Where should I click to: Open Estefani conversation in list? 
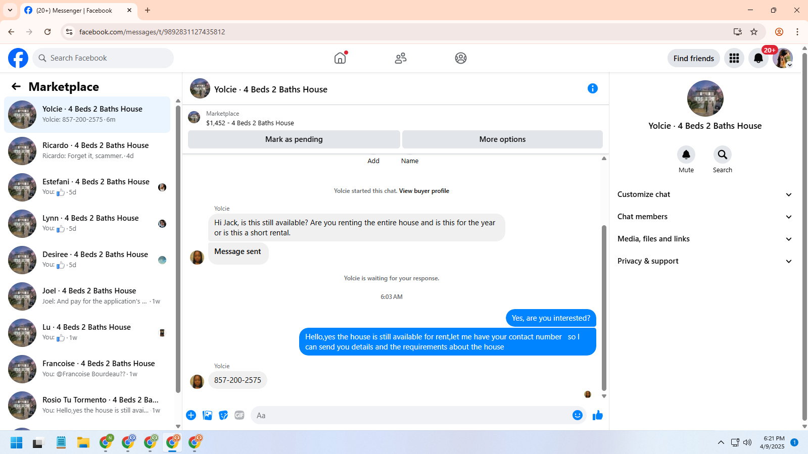point(87,187)
